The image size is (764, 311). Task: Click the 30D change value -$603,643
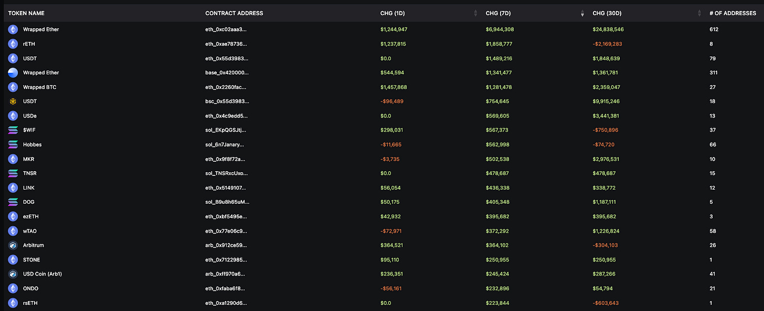coord(605,303)
